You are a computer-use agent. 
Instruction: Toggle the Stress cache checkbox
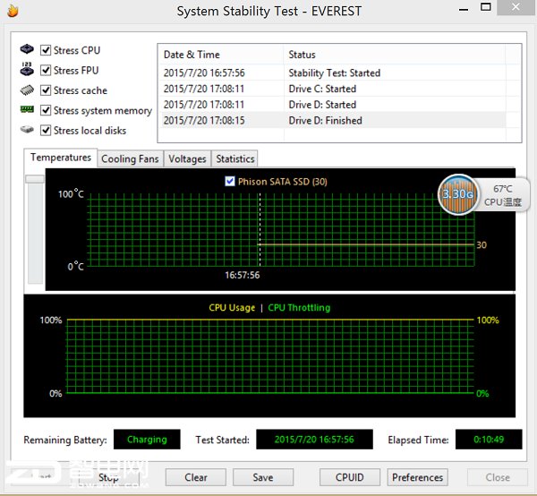(x=46, y=90)
